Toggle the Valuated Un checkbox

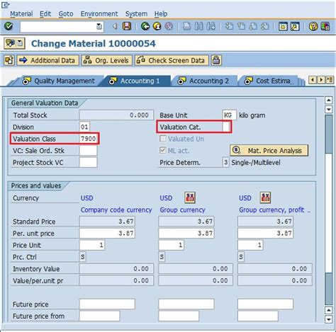(x=163, y=139)
